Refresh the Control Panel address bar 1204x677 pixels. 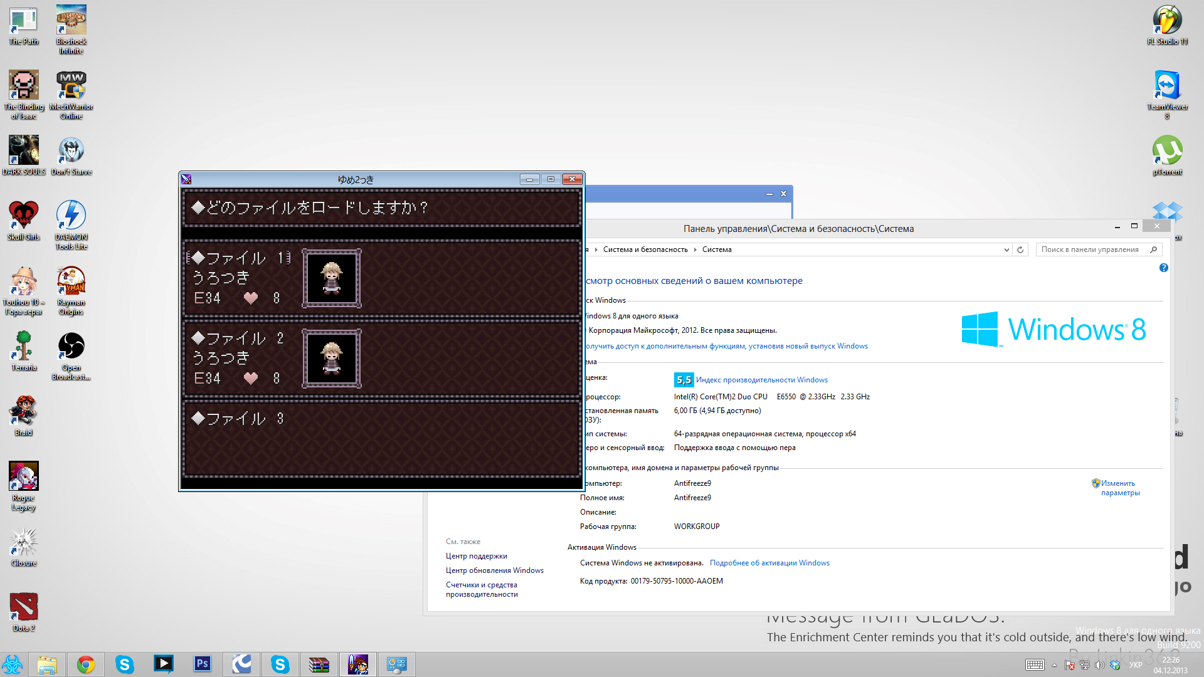(x=1020, y=249)
